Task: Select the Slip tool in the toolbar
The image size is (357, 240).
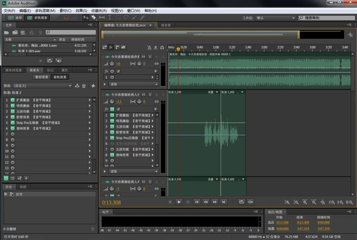Action: coord(102,18)
